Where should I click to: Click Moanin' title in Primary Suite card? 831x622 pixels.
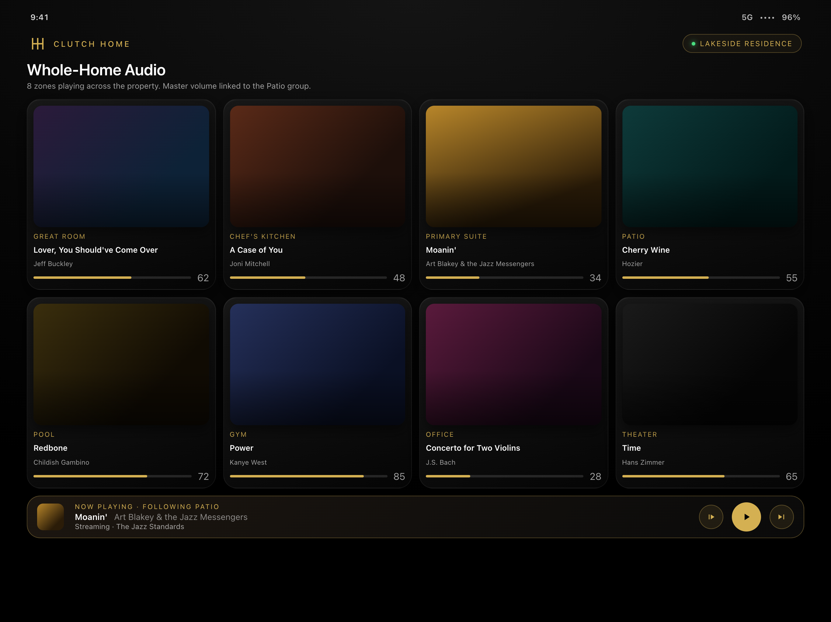tap(441, 250)
